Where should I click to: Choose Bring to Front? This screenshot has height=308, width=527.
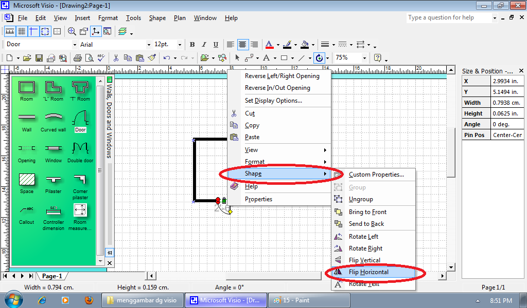click(374, 212)
